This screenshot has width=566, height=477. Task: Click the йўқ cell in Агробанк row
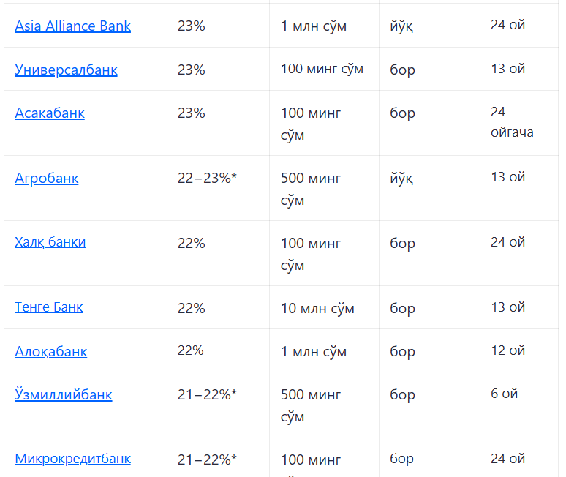pos(401,178)
